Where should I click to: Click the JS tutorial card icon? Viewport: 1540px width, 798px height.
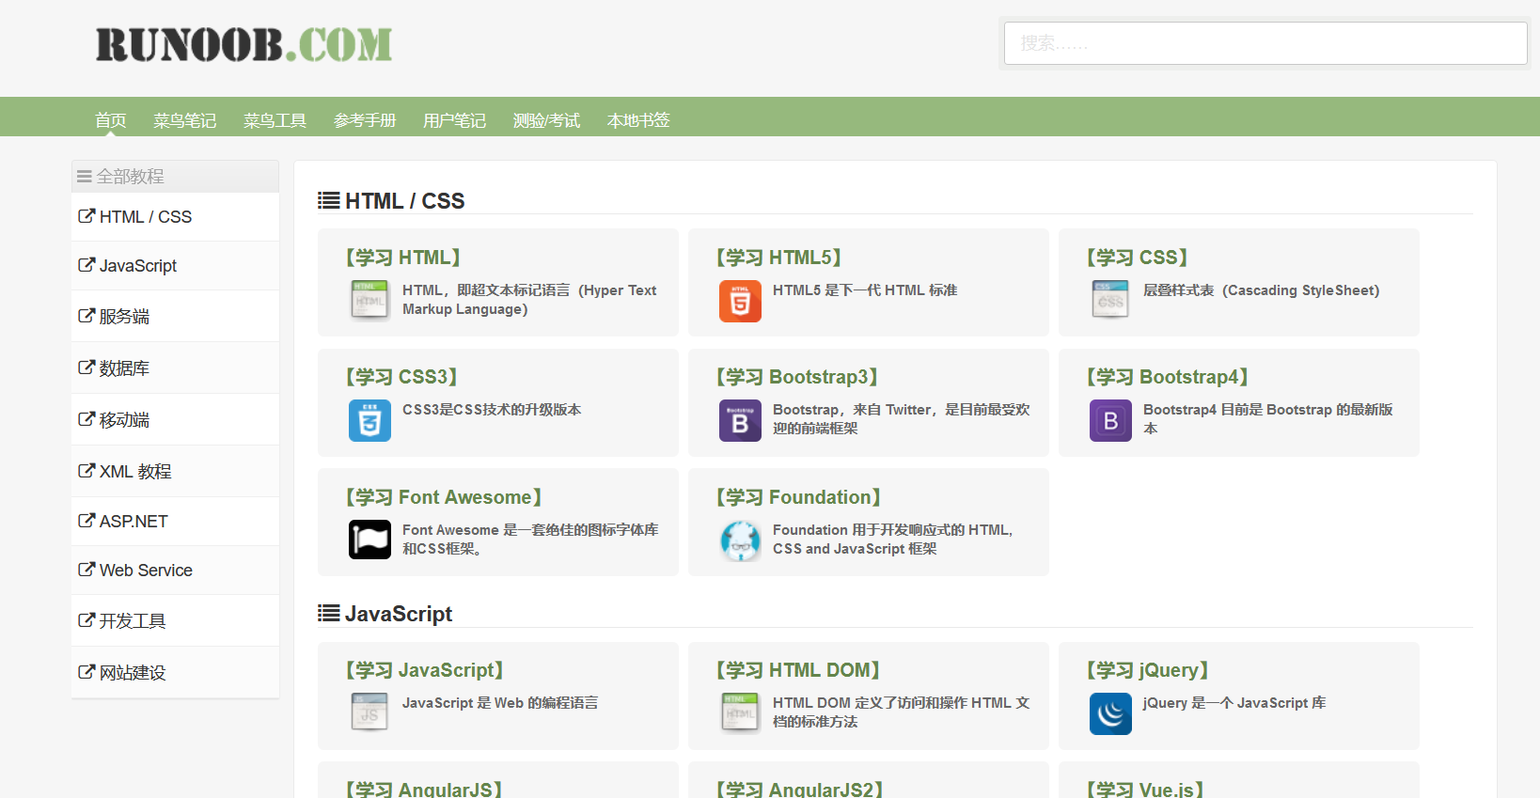pyautogui.click(x=369, y=712)
